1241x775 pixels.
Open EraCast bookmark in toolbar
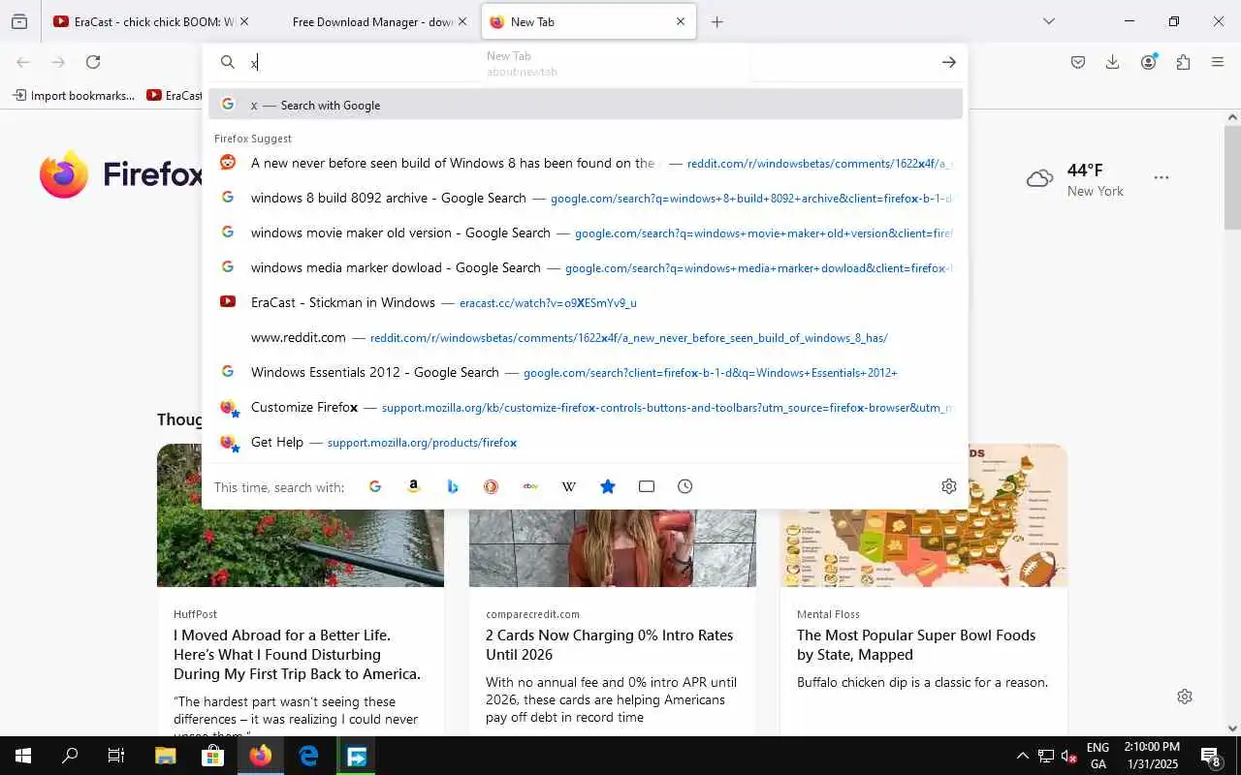click(175, 95)
